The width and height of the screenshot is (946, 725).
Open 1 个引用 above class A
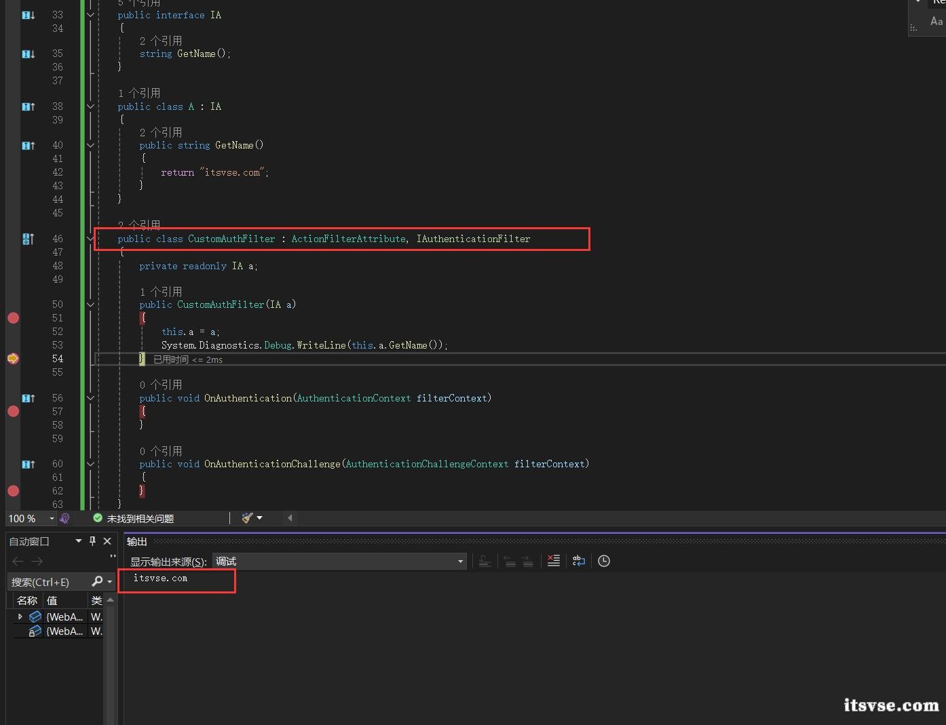[139, 93]
